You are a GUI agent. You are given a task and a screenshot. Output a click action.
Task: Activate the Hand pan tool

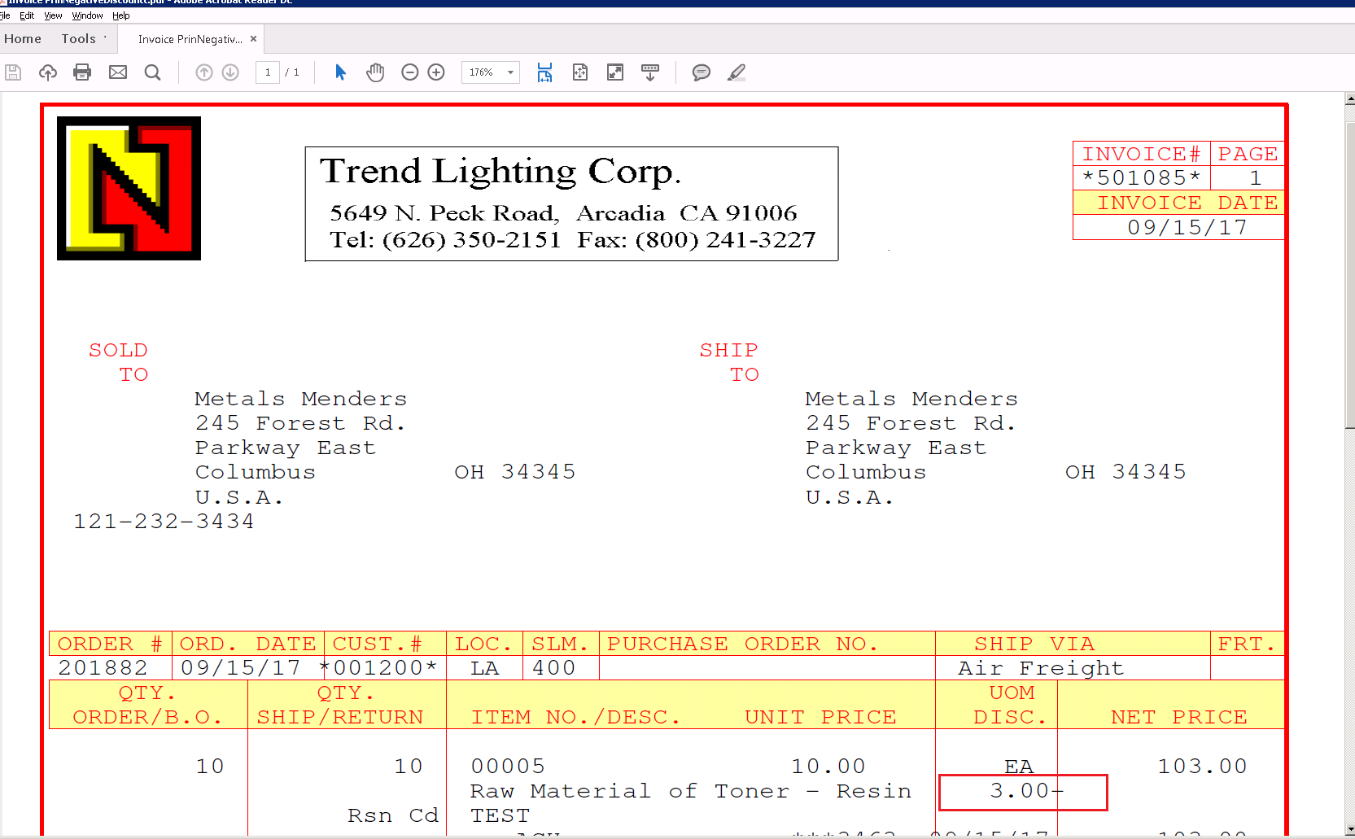click(375, 72)
